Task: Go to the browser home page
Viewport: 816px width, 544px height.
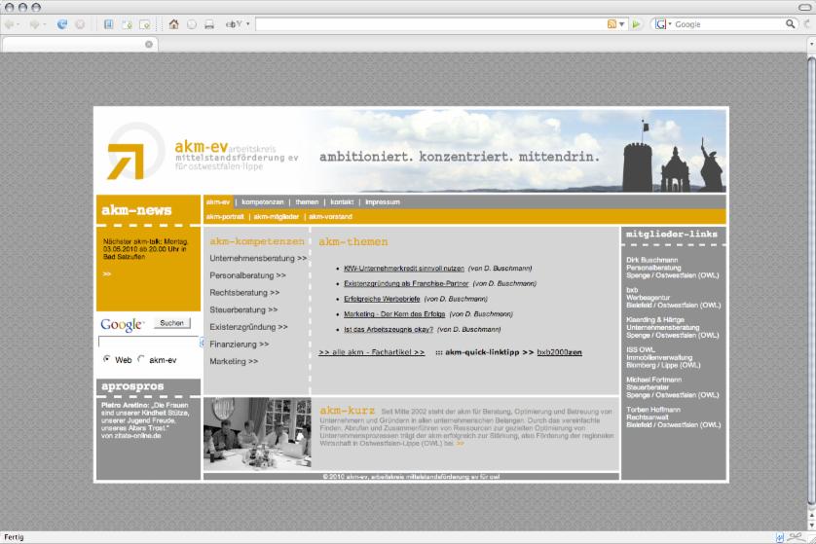Action: tap(173, 24)
